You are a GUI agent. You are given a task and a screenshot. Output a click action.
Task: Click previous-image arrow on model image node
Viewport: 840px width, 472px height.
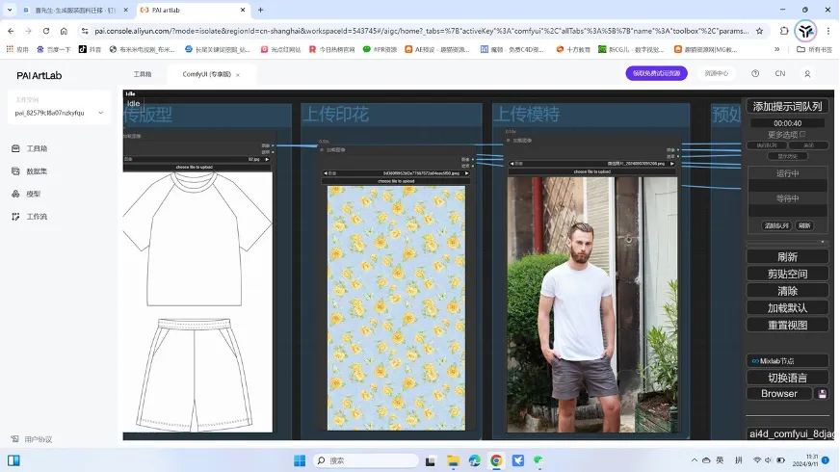point(511,164)
